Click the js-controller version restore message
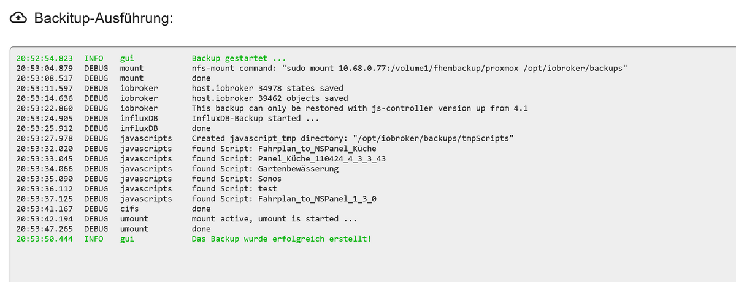The image size is (736, 282). tap(360, 108)
